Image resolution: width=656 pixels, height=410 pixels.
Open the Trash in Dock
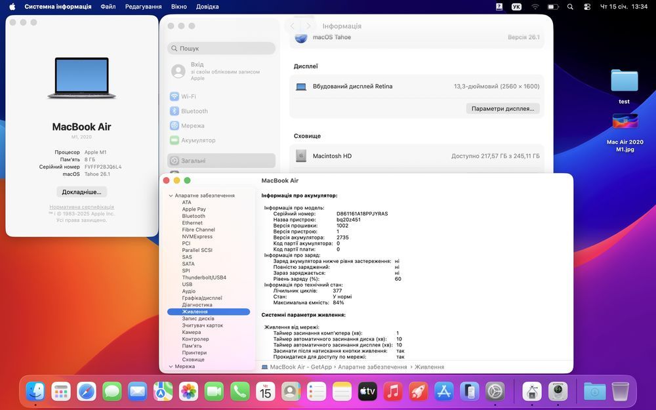(620, 392)
